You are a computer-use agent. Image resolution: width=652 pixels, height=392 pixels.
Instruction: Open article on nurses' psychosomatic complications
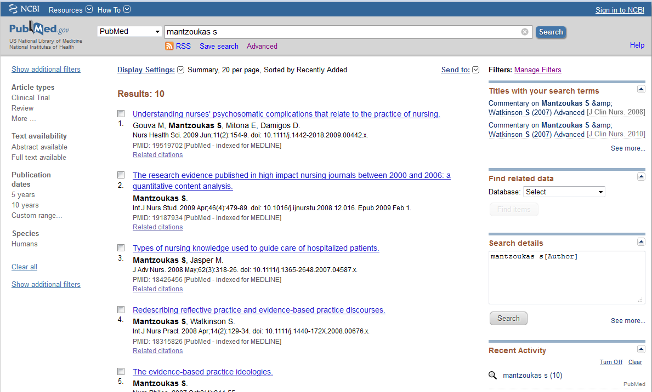coord(286,114)
